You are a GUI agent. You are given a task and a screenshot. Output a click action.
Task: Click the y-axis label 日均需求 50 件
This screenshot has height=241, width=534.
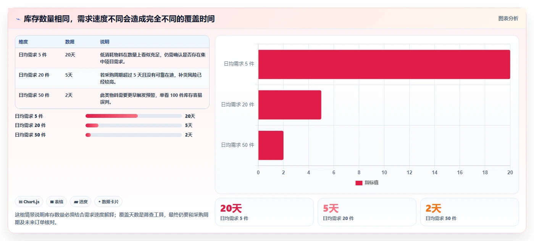(x=238, y=145)
